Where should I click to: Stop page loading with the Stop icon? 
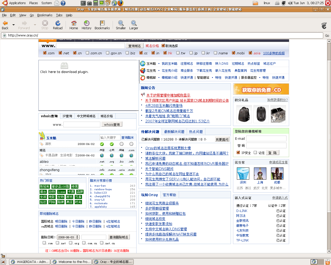click(x=45, y=25)
